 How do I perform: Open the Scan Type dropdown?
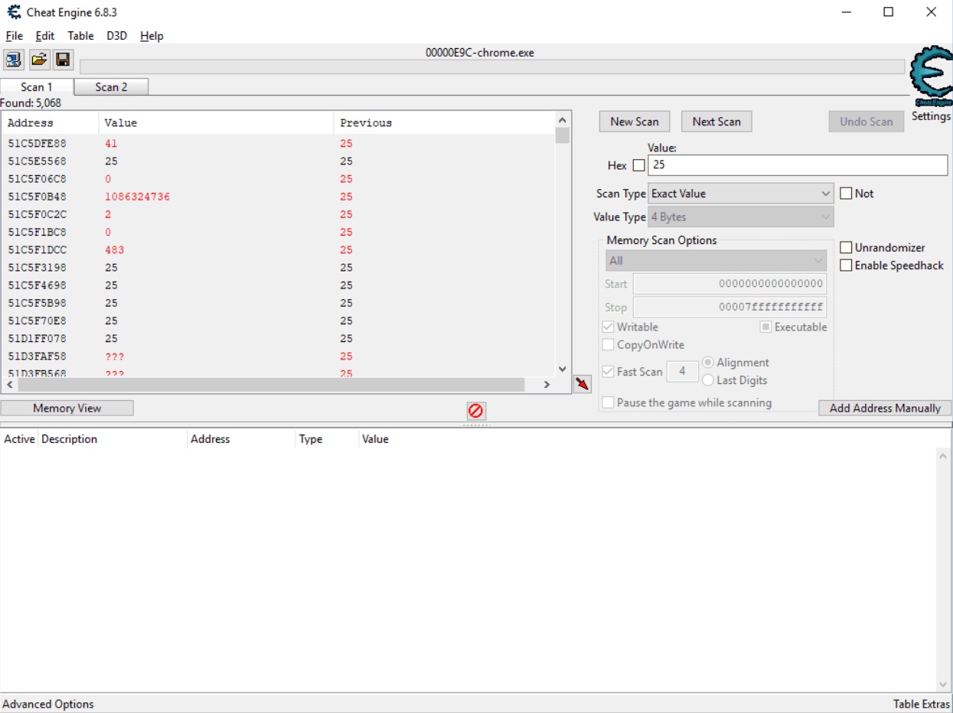tap(739, 194)
